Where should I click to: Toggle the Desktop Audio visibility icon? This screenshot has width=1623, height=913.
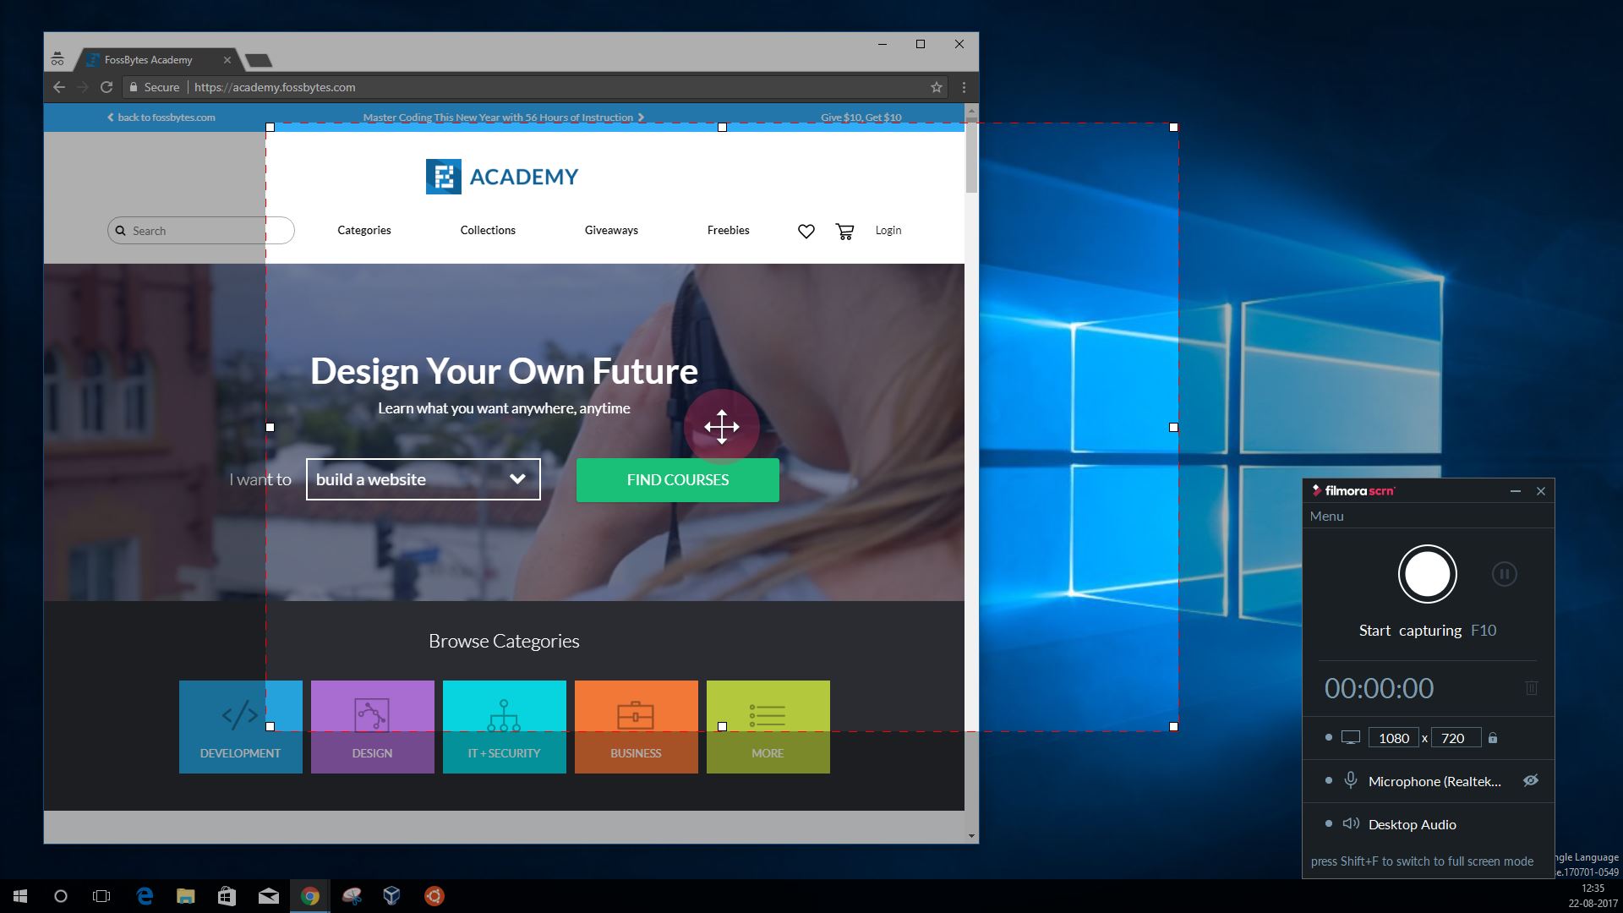1532,824
